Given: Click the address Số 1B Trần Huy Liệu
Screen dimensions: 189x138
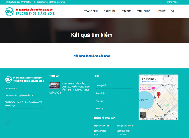Looking at the screenshot, I should click(24, 104).
